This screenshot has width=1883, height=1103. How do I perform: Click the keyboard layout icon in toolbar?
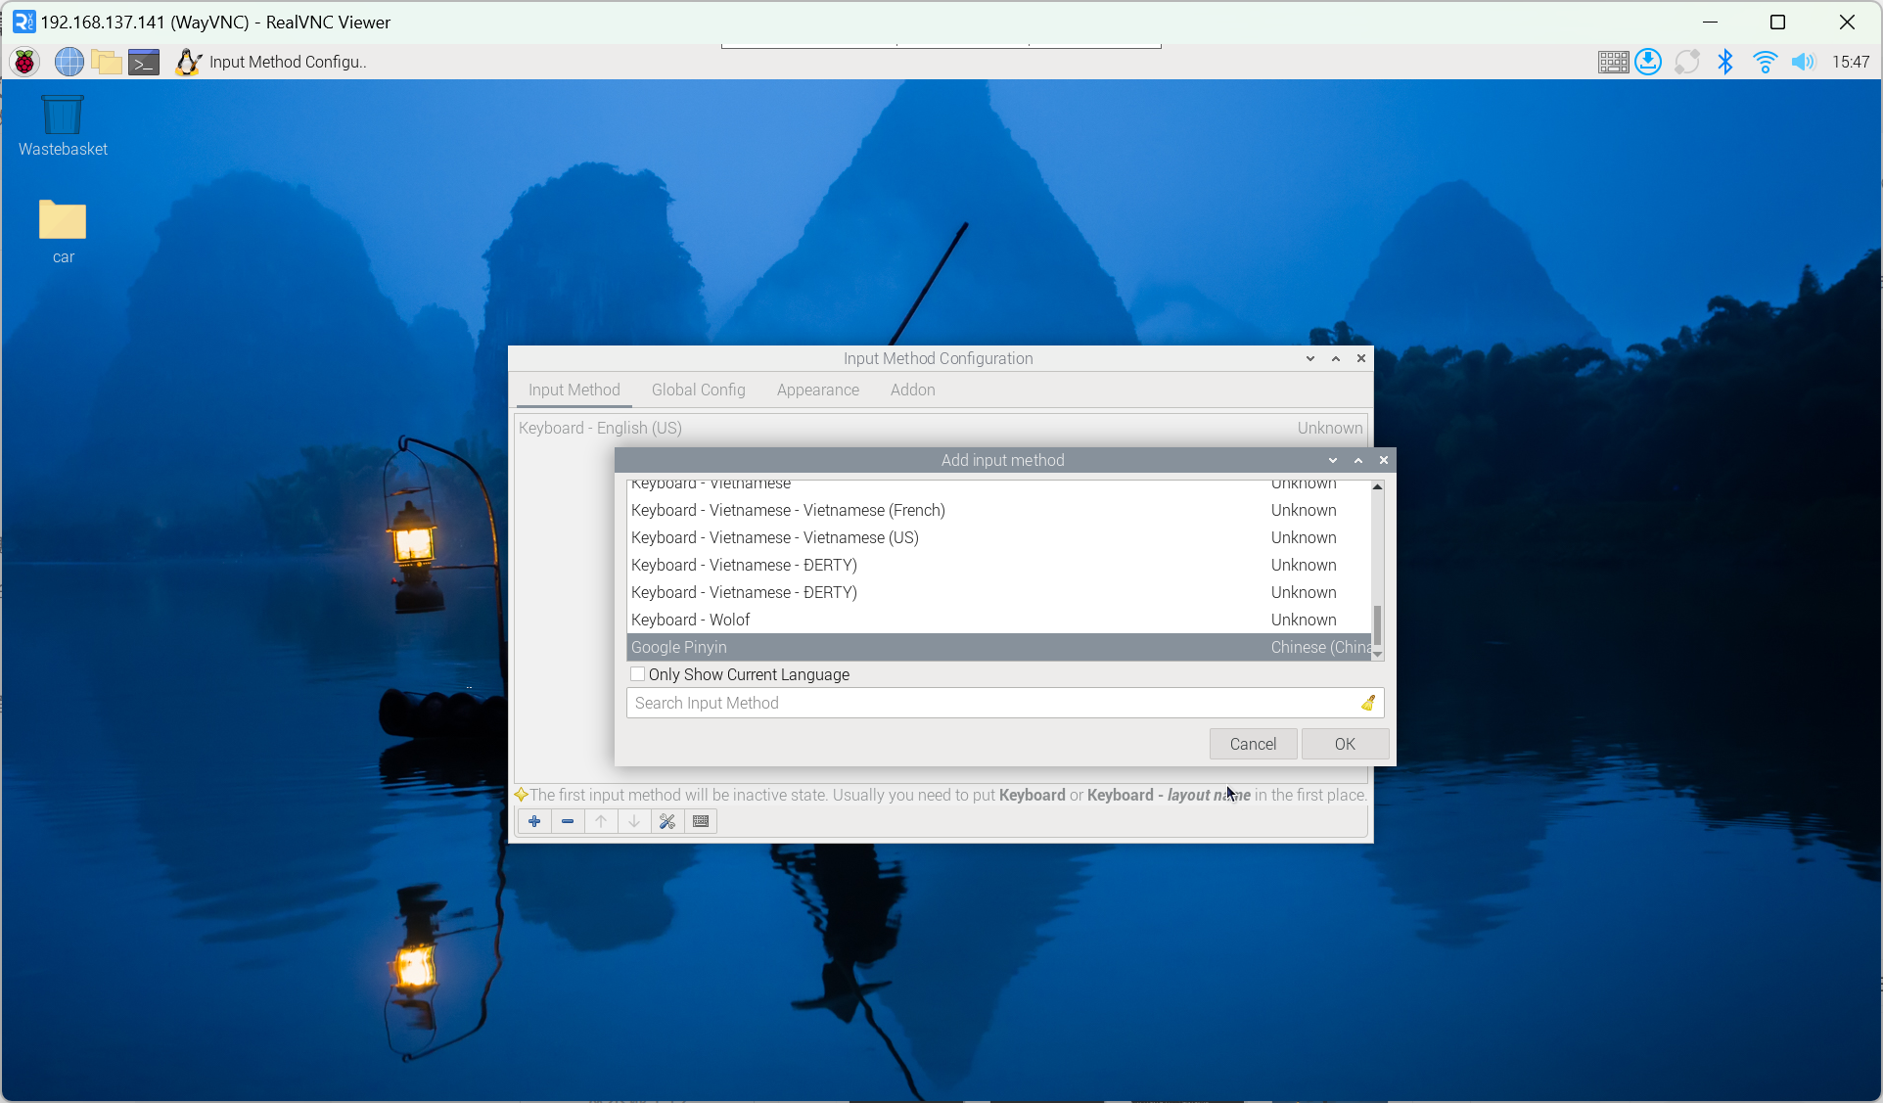click(701, 821)
